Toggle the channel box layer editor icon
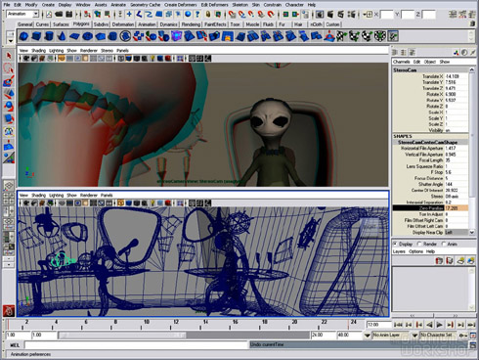Image resolution: width=479 pixels, height=360 pixels. 472,14
